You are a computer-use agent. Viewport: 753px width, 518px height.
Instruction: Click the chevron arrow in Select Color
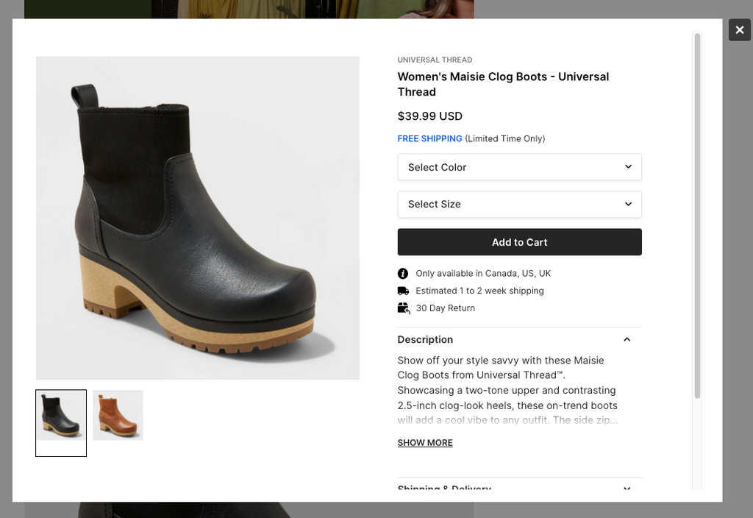(x=628, y=167)
